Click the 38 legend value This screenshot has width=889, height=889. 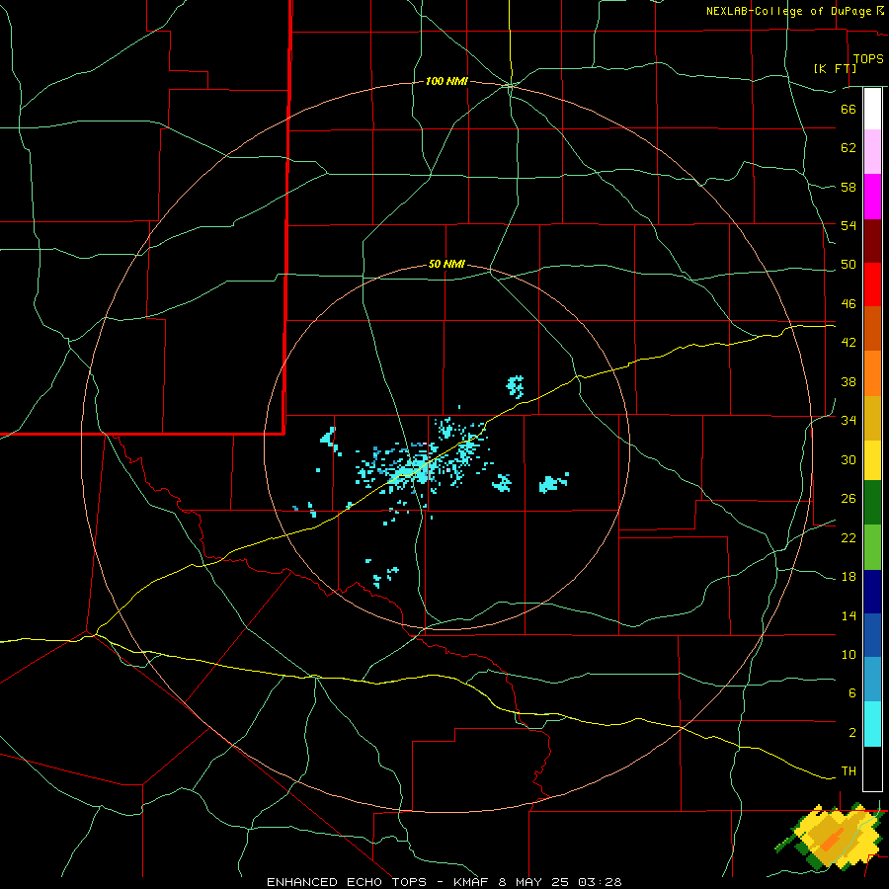tap(849, 381)
